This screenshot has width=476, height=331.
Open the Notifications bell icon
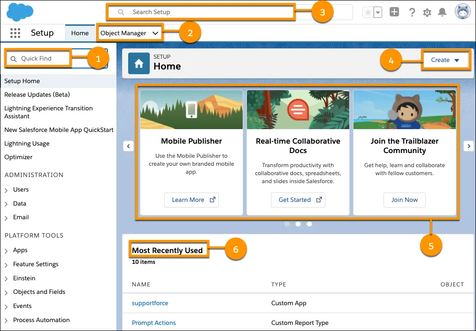point(442,13)
